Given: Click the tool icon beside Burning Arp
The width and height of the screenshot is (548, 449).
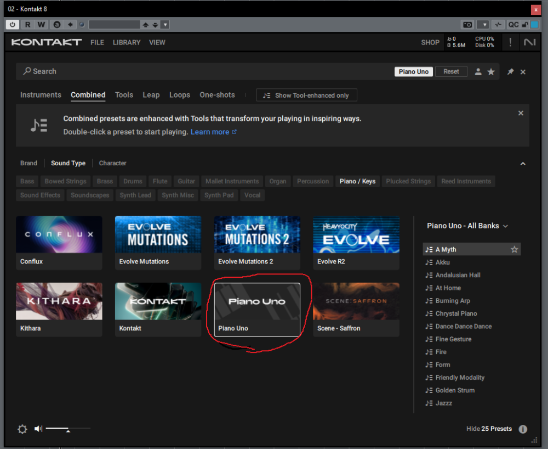Looking at the screenshot, I should [429, 301].
